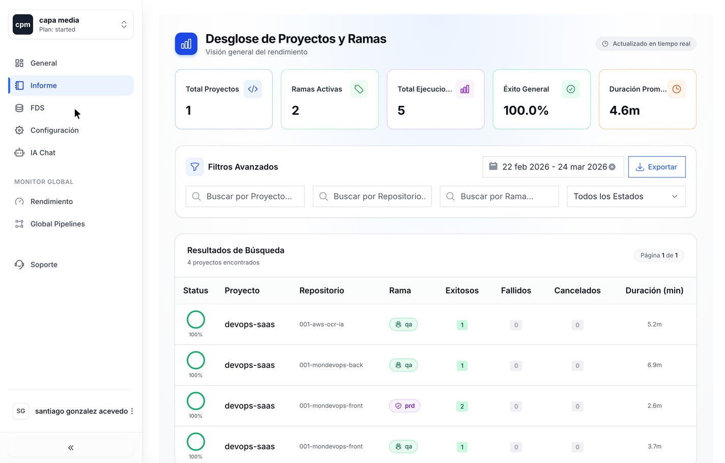The image size is (725, 463).
Task: Click the tag icon on Ramas Activas card
Action: [x=359, y=89]
